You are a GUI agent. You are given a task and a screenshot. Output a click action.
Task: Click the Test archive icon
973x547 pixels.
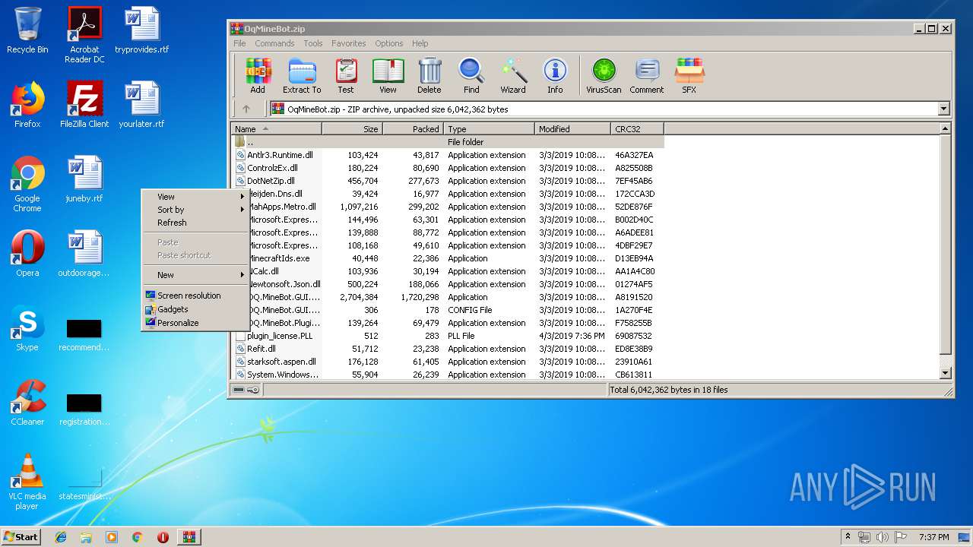[346, 76]
